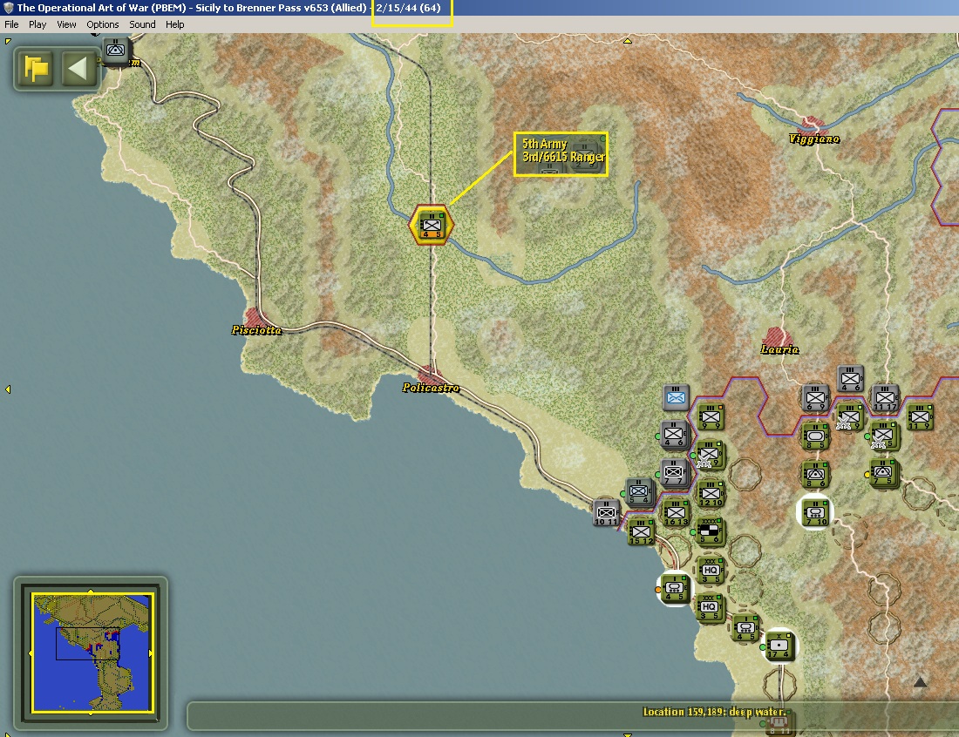This screenshot has height=737, width=959.
Task: Click the minimap left scroll arrow
Action: [31, 652]
